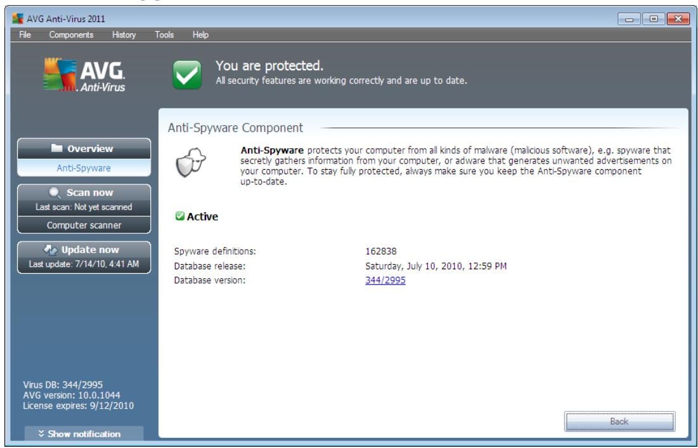
Task: Click the green Active status checkmark
Action: click(180, 216)
